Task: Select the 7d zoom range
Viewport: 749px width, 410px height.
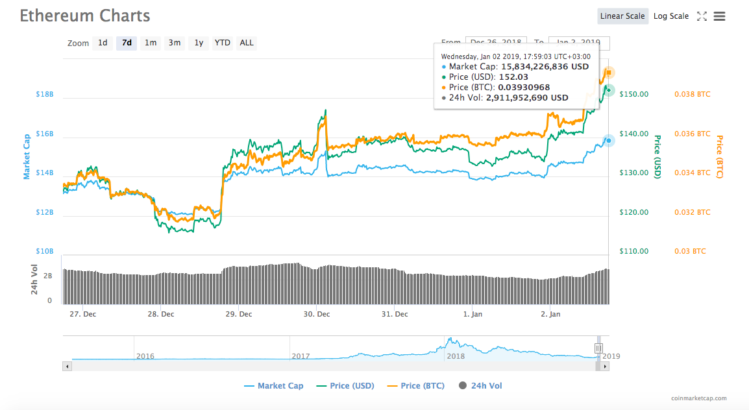Action: [x=127, y=43]
